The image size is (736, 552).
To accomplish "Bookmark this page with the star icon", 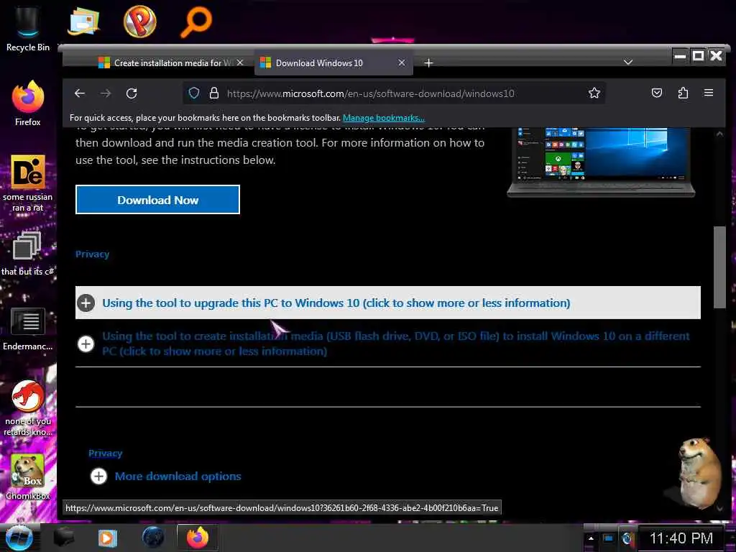I will [x=594, y=93].
